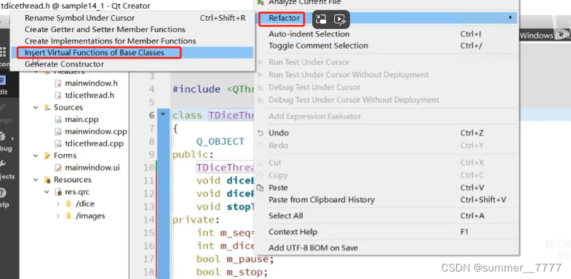
Task: Click the Refactor submenu arrow
Action: pos(511,18)
